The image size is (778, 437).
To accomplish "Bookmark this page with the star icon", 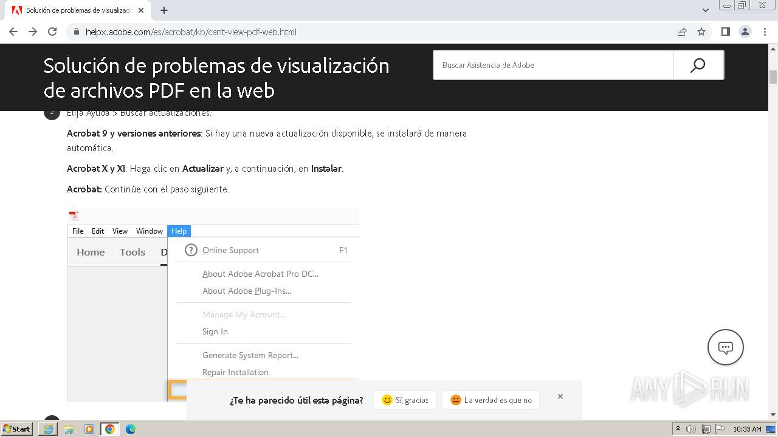I will pos(701,32).
